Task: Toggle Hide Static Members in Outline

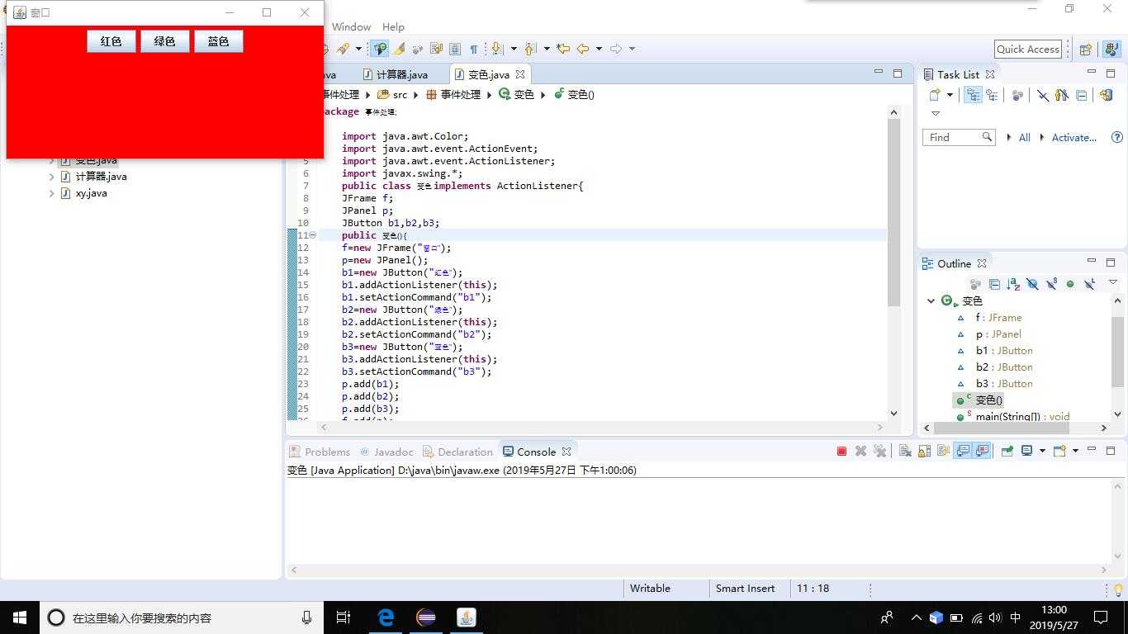Action: 1051,284
